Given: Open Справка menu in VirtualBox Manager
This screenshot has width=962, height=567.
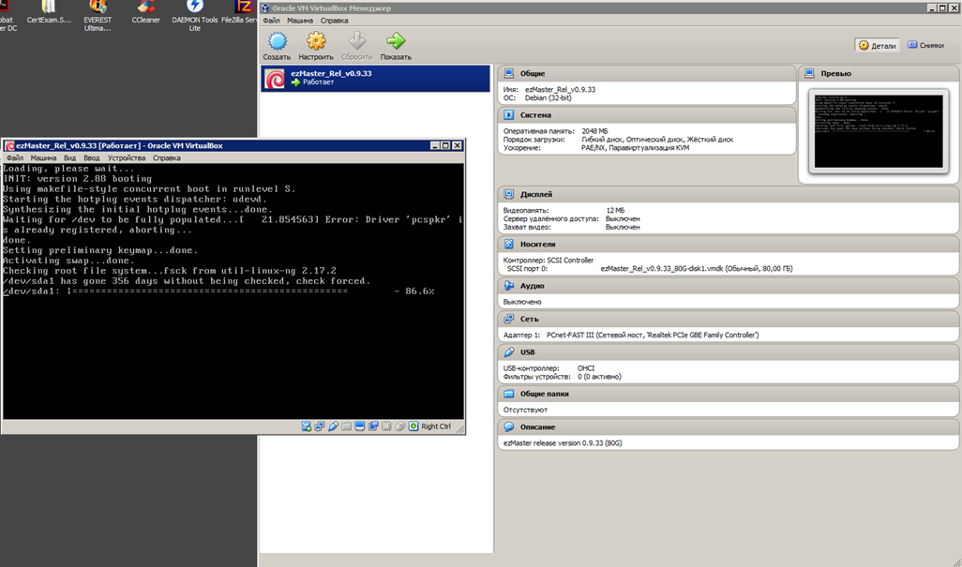Looking at the screenshot, I should coord(334,21).
